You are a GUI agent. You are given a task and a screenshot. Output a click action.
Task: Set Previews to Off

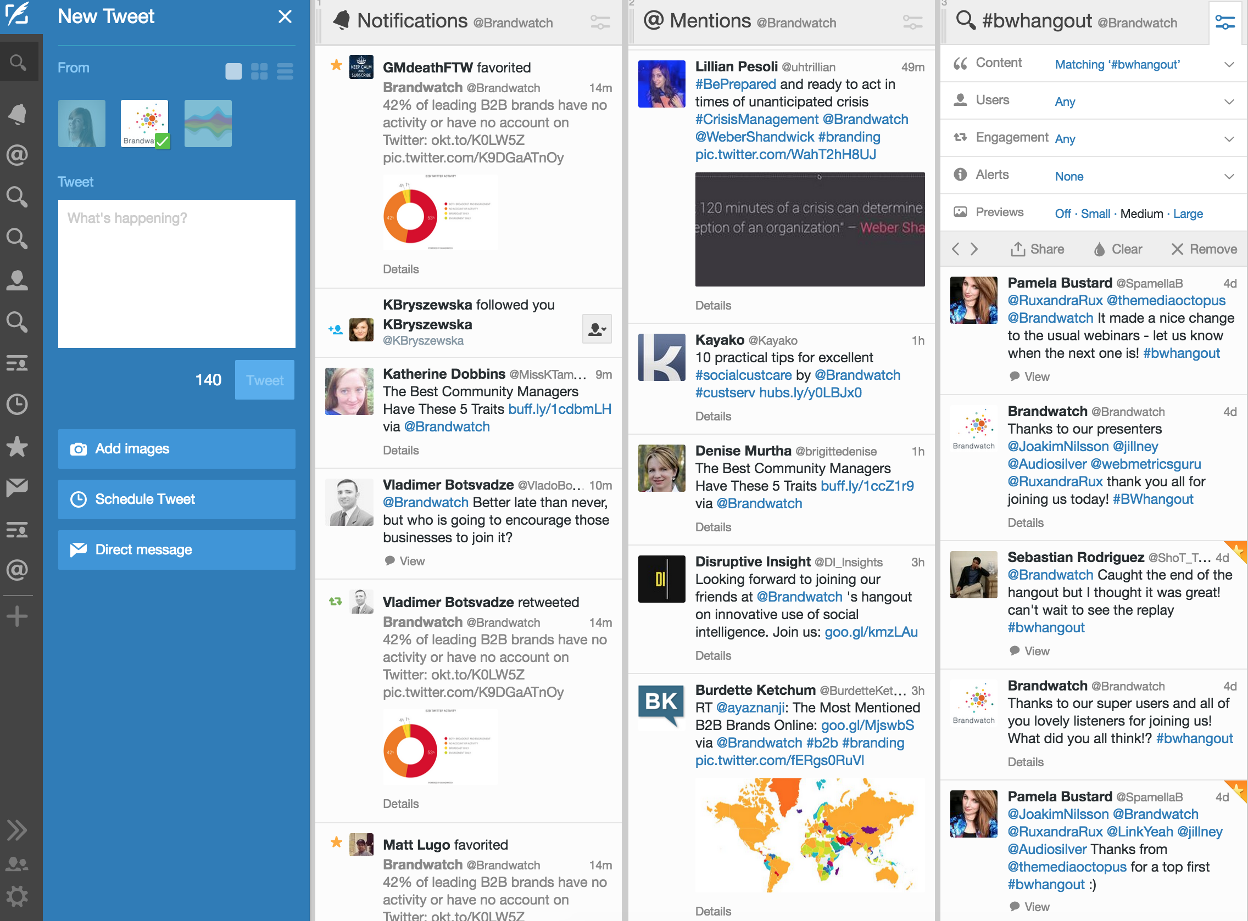1063,214
